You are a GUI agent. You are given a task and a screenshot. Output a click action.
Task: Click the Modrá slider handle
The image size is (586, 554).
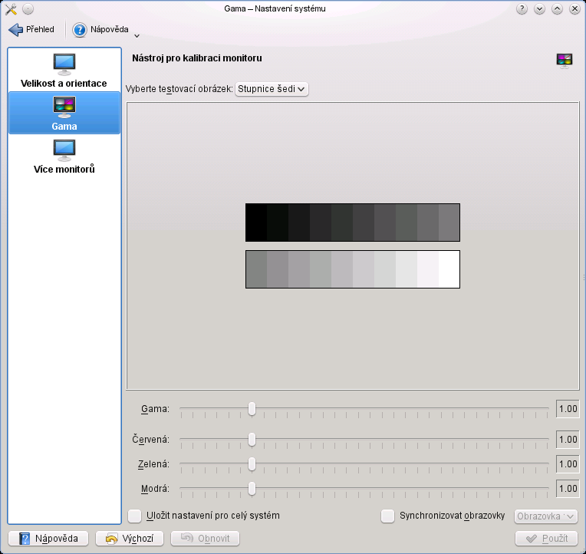(x=252, y=489)
